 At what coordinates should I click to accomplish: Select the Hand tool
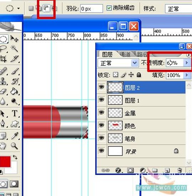tap(3, 146)
